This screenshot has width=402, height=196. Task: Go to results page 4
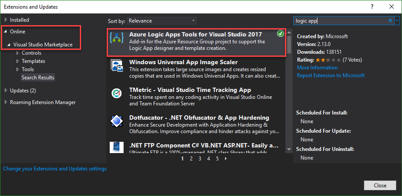coord(209,159)
